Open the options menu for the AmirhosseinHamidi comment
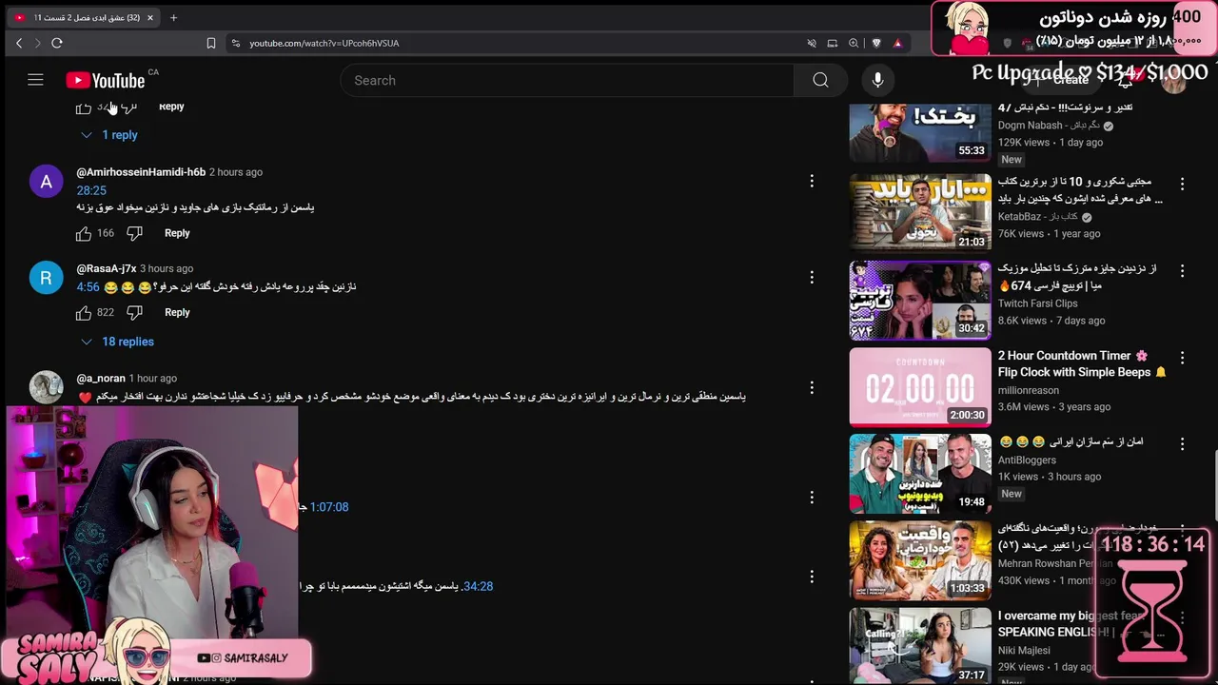 [812, 181]
